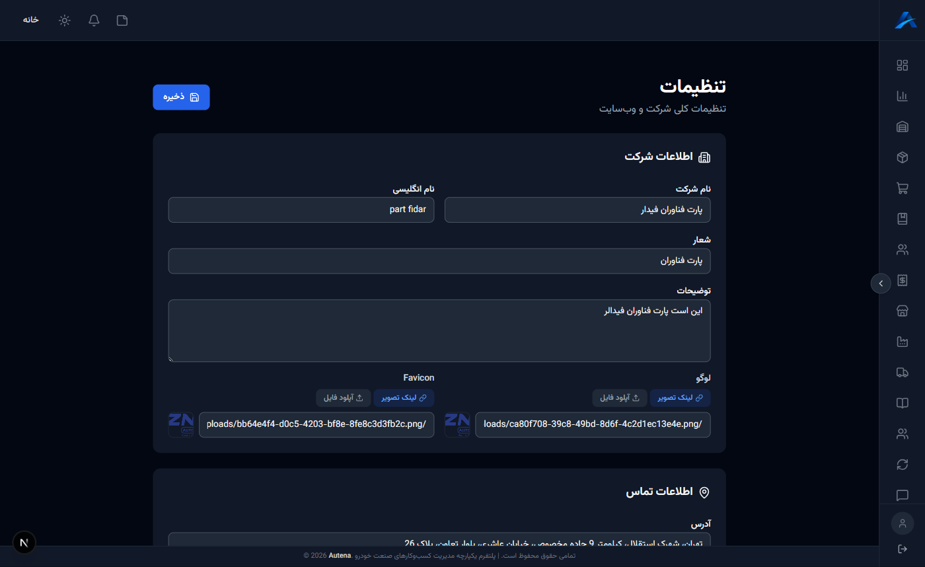Select آپلود فایل tab under لوگو
925x567 pixels.
pos(620,398)
